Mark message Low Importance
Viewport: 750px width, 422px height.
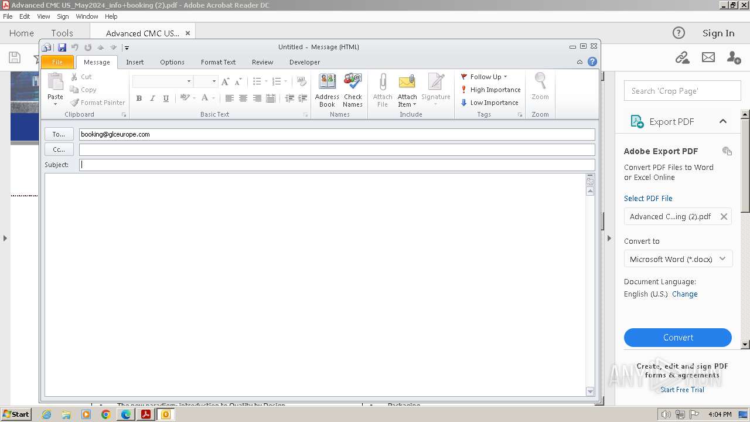tap(489, 103)
